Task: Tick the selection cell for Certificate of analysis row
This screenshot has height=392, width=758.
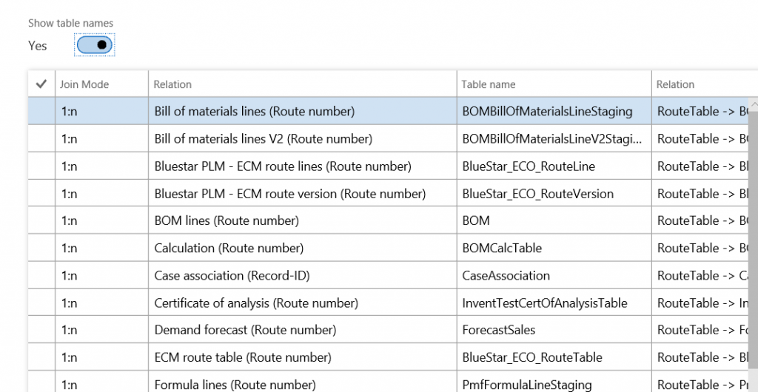Action: coord(41,303)
